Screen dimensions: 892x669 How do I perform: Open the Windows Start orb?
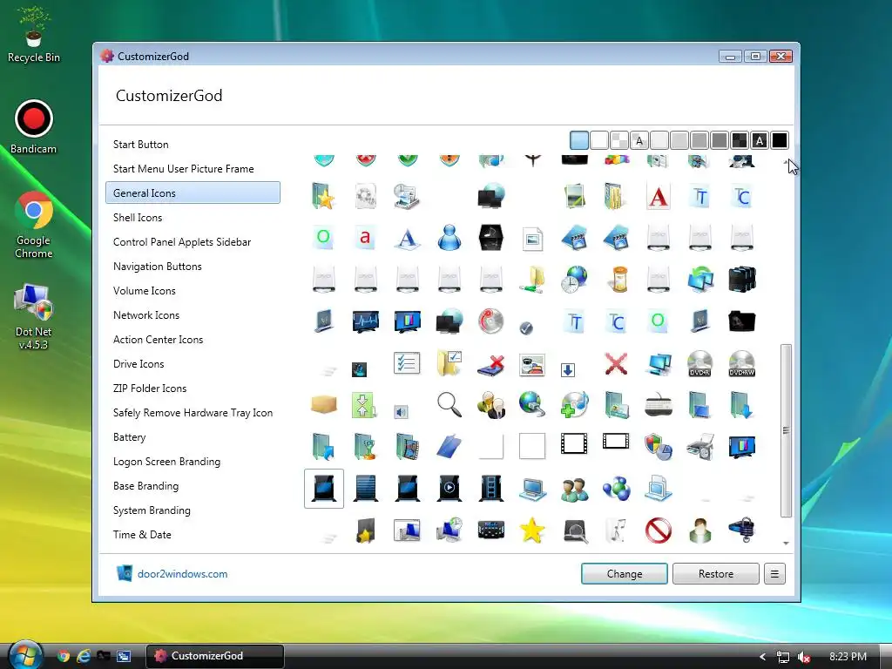tap(25, 655)
